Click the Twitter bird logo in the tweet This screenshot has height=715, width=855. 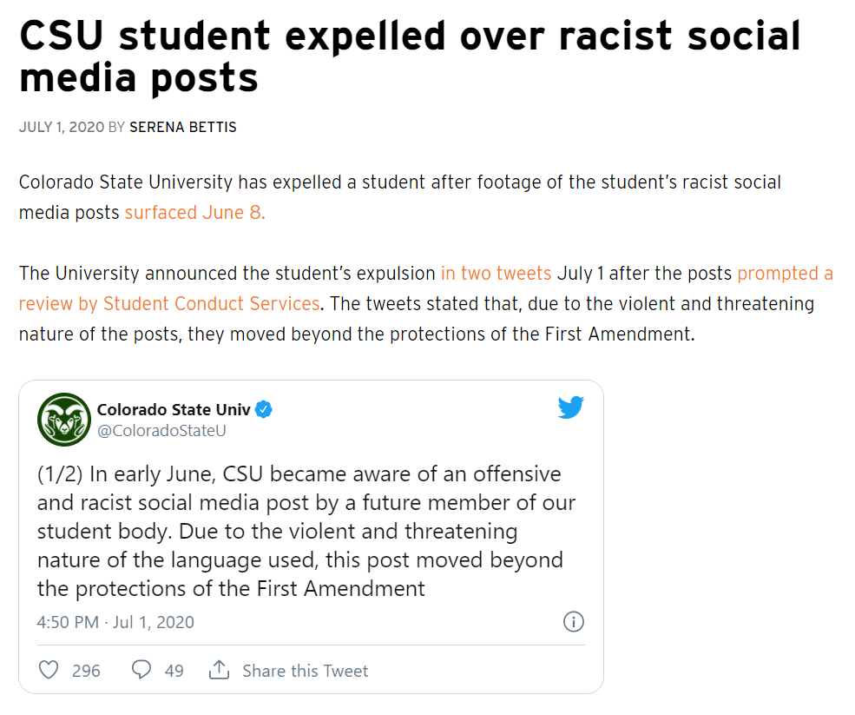(570, 407)
